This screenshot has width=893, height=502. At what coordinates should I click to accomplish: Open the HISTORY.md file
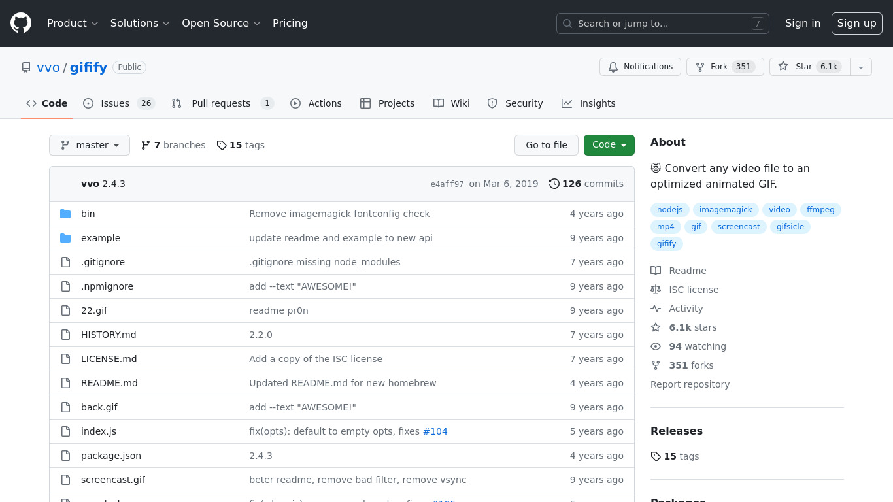109,335
